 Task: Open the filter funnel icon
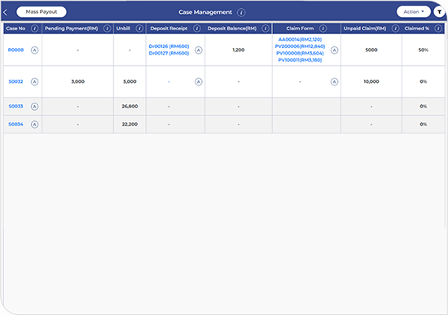click(439, 12)
